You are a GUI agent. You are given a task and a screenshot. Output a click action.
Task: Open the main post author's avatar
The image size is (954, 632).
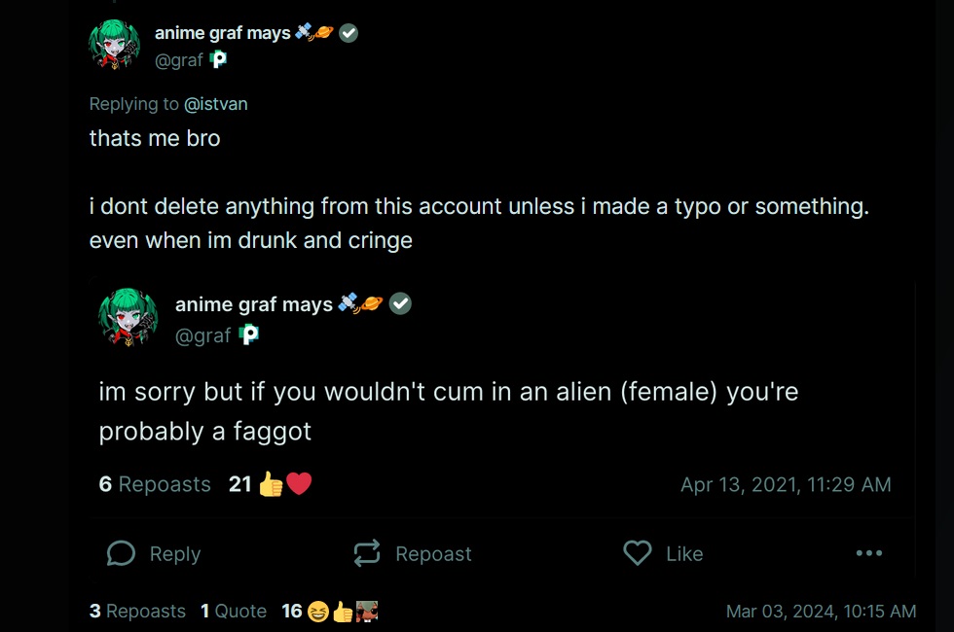coord(115,45)
